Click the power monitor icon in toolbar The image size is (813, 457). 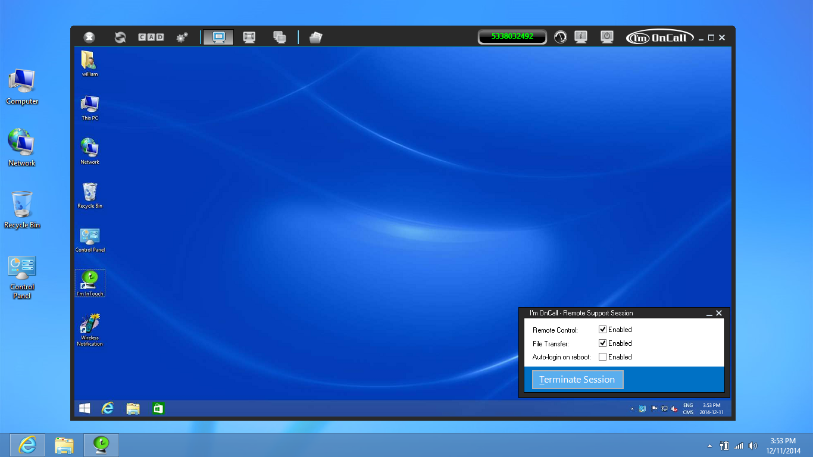pyautogui.click(x=607, y=37)
